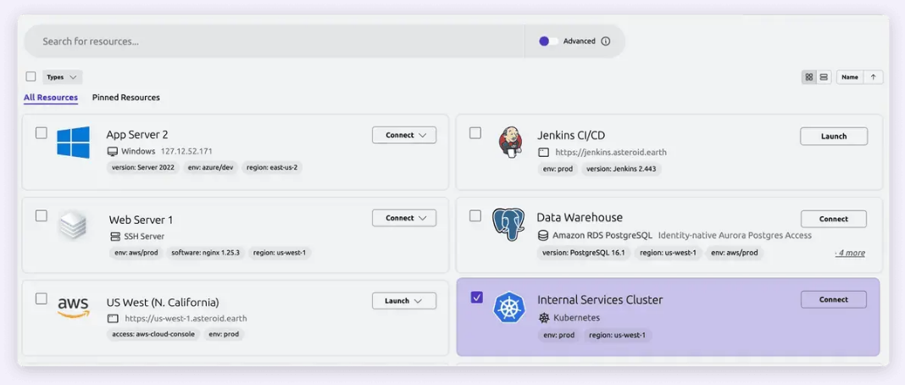Connect to Internal Services Cluster

[834, 299]
